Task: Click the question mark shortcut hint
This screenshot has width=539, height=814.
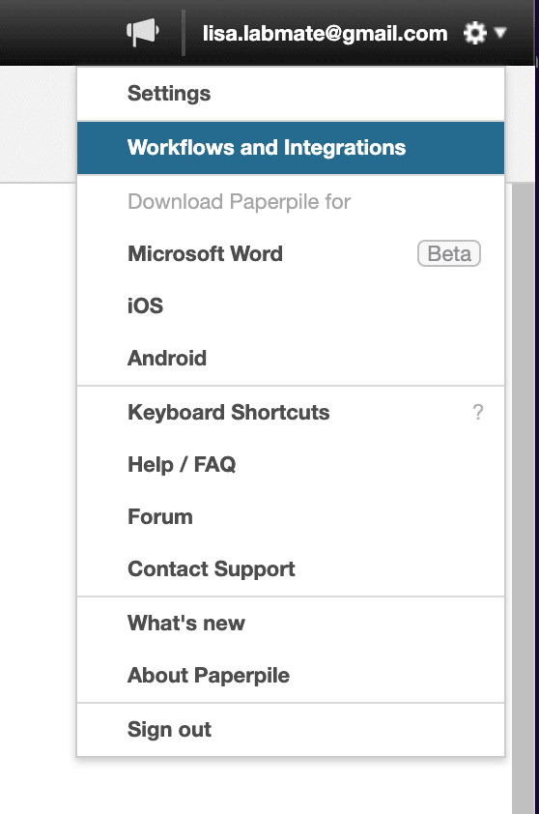Action: click(478, 412)
